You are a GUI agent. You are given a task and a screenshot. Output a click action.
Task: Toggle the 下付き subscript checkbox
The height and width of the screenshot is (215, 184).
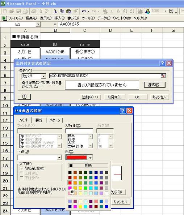pyautogui.click(x=21, y=178)
